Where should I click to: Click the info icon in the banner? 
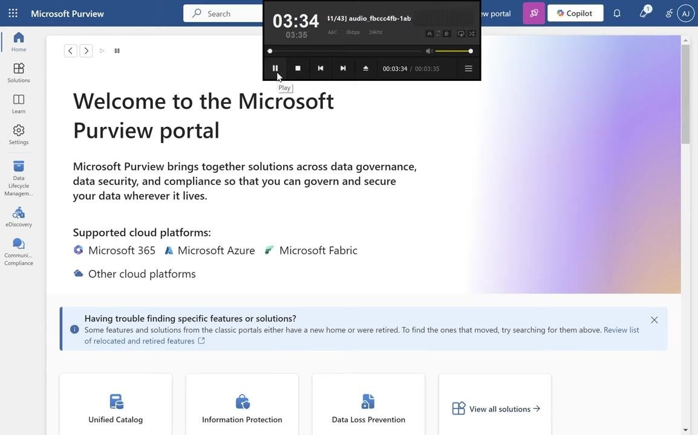(74, 330)
